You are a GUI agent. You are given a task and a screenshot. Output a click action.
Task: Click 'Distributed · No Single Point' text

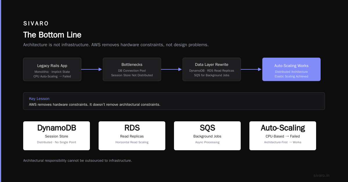[57, 142]
